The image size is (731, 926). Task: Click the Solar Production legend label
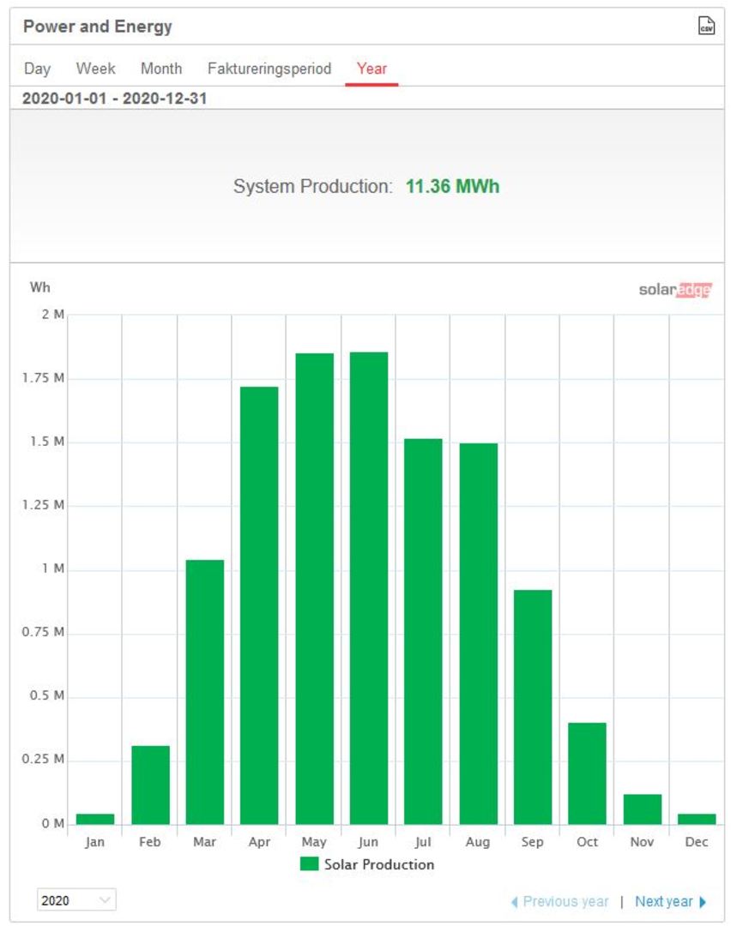(378, 864)
